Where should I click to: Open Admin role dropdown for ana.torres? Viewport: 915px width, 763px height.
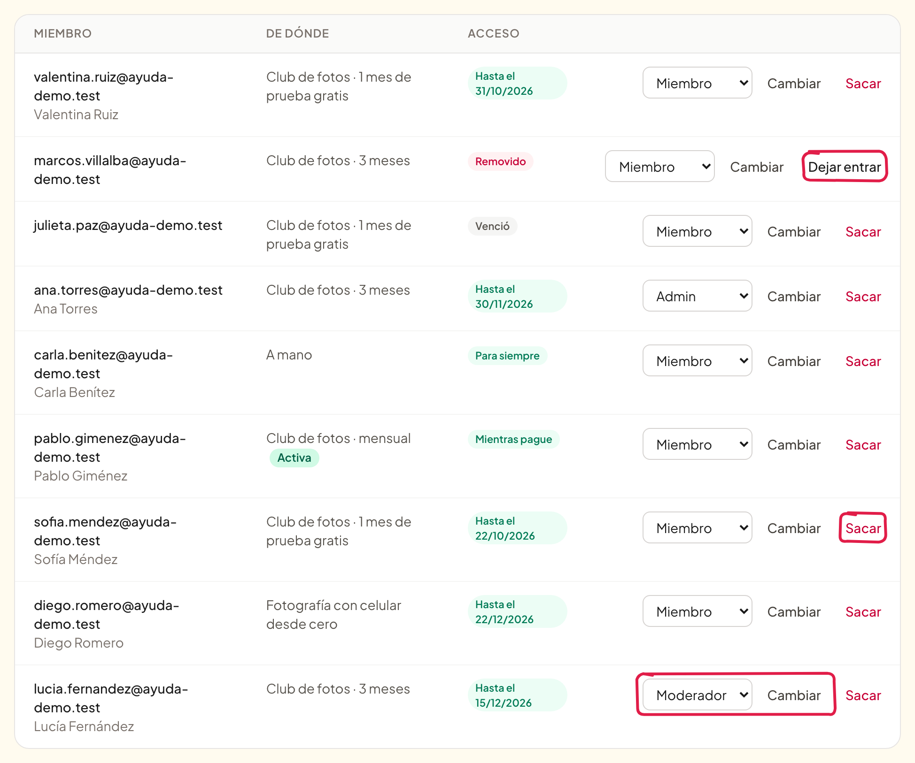click(x=697, y=296)
